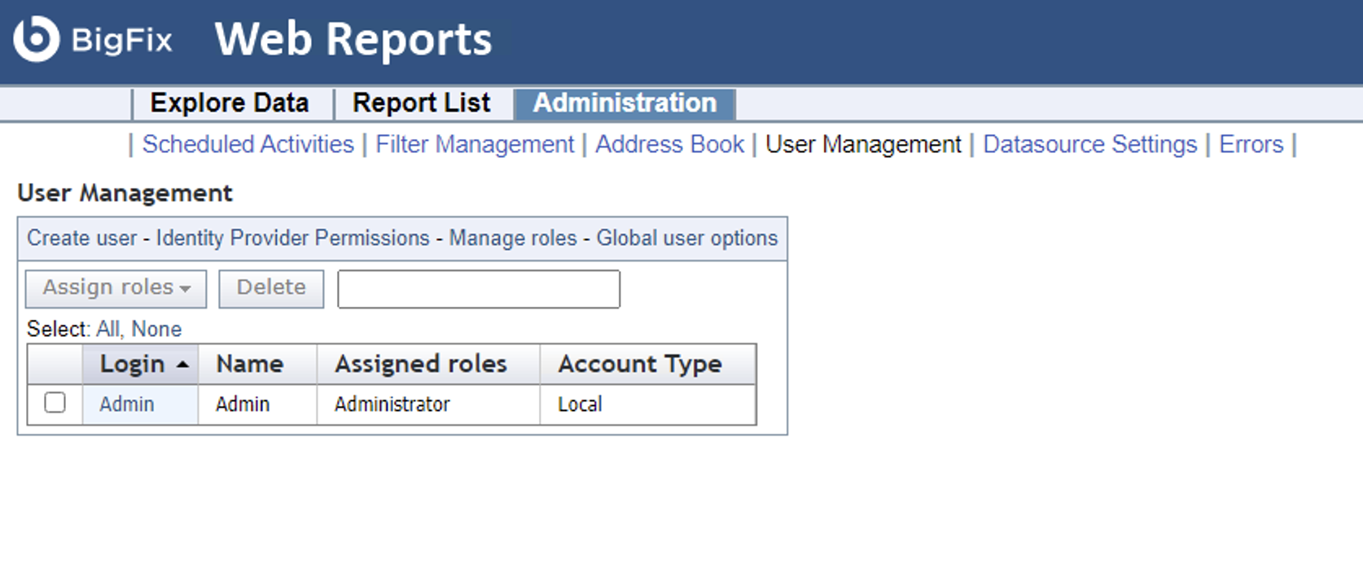
Task: View the Errors page
Action: 1251,144
